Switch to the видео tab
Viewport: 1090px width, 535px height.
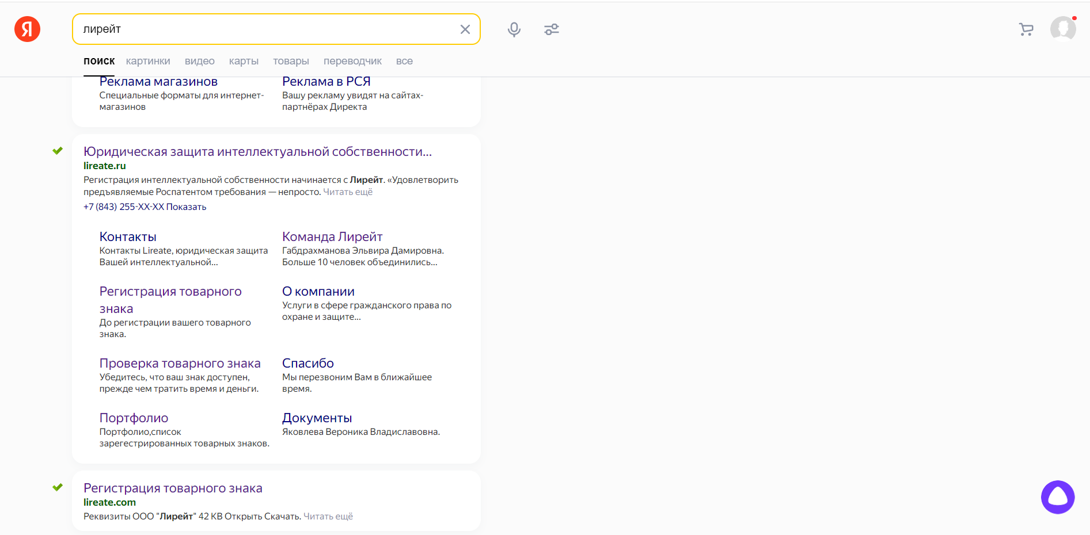(x=200, y=61)
